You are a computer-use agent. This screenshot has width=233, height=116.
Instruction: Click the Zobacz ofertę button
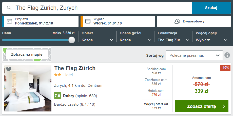(202, 106)
